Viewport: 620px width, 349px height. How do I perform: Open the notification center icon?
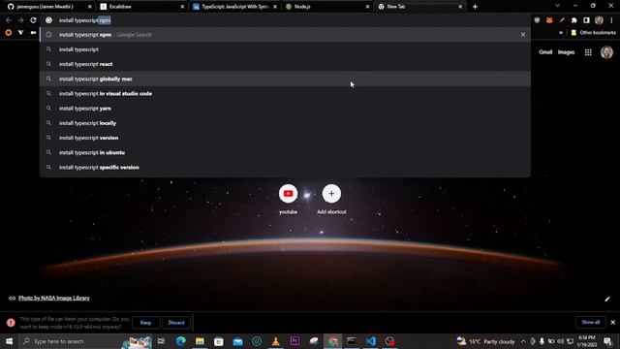coord(607,341)
